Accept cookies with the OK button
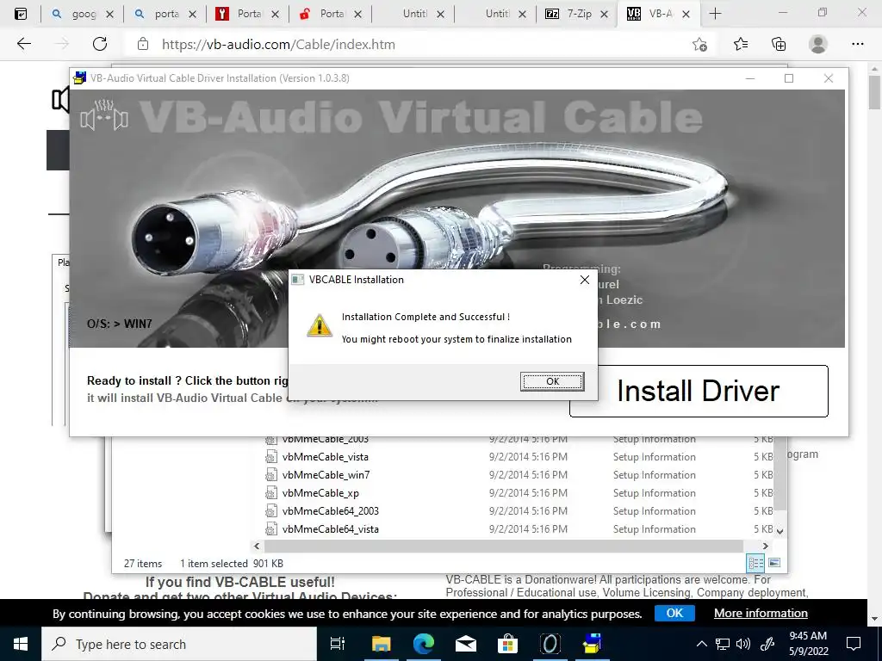Viewport: 882px width, 661px height. (674, 613)
